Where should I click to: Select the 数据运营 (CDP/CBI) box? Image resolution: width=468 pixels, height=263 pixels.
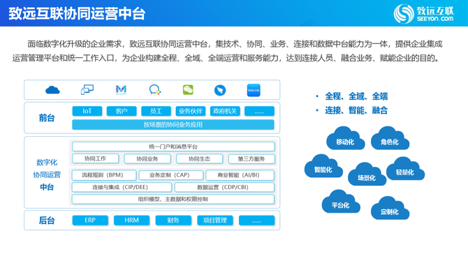click(x=224, y=187)
